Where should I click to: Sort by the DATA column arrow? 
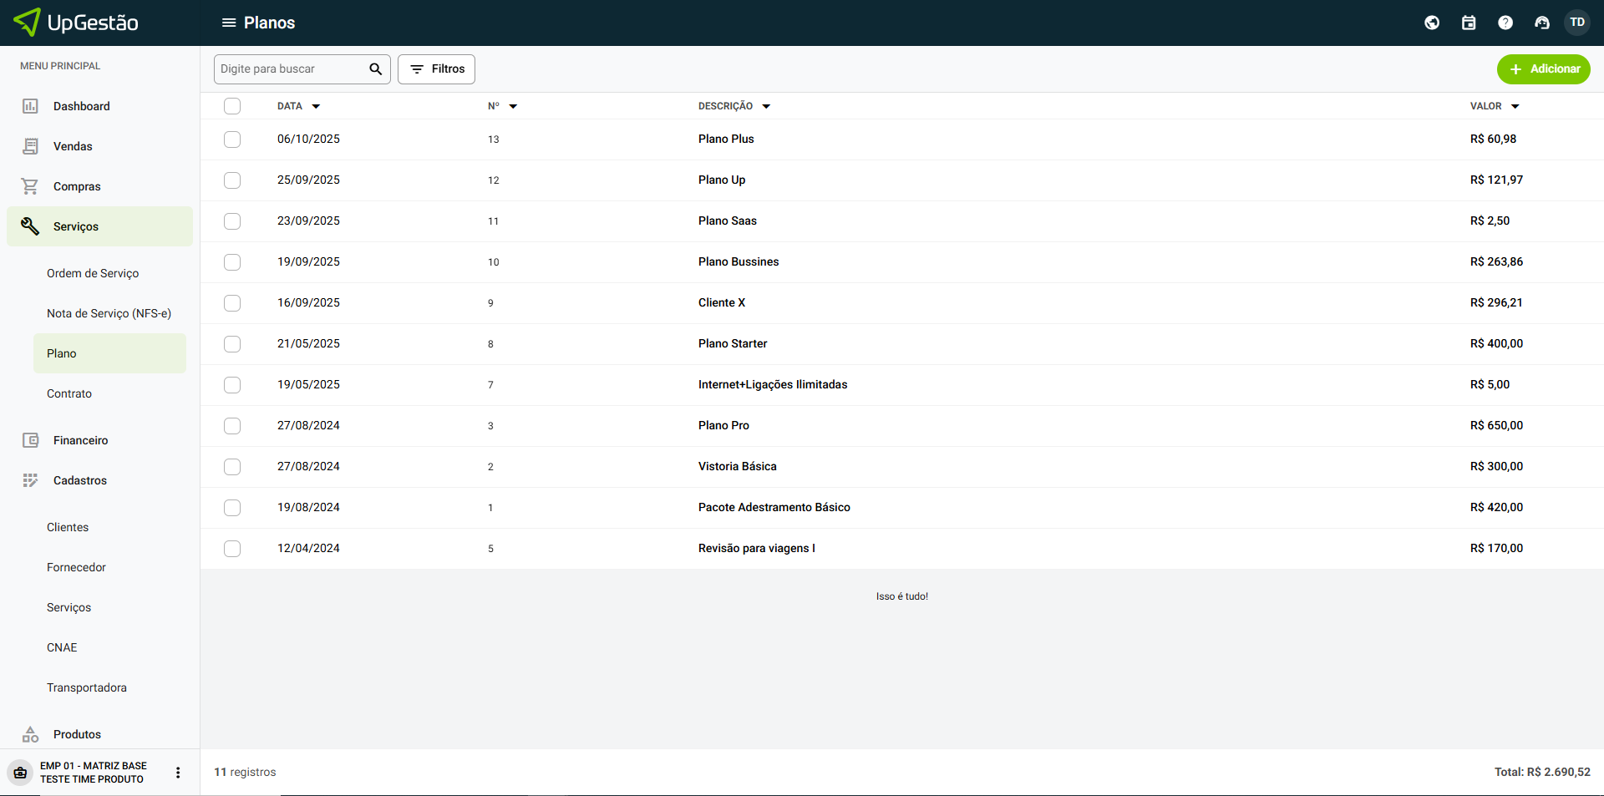tap(316, 107)
